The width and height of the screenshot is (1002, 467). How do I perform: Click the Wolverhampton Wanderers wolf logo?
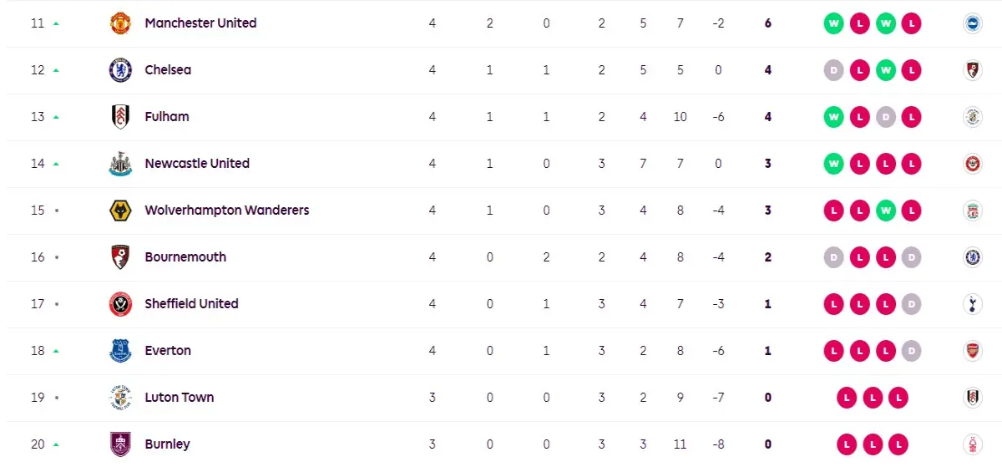[120, 211]
